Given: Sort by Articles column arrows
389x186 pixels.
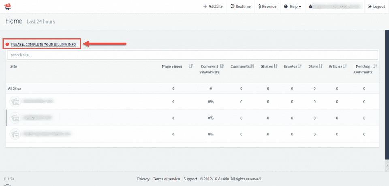Looking at the screenshot, I should [x=345, y=66].
